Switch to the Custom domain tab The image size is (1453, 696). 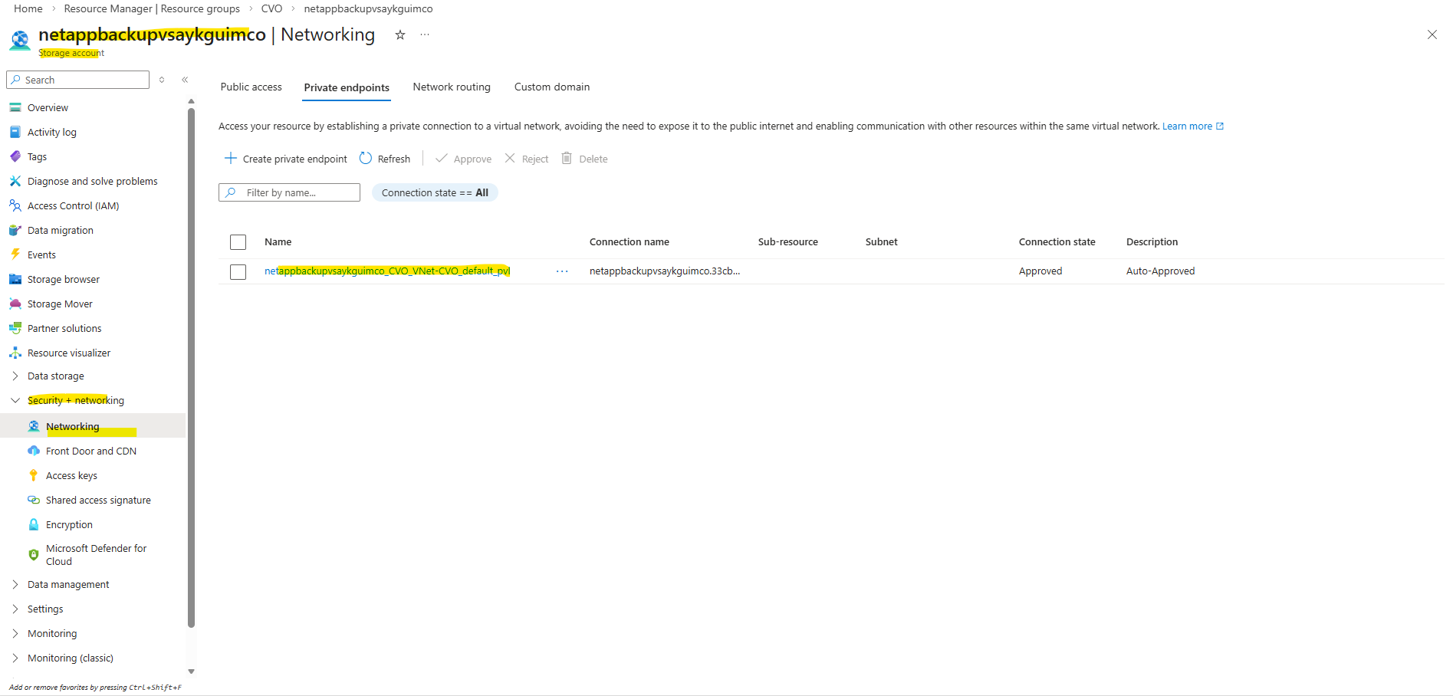click(x=552, y=87)
